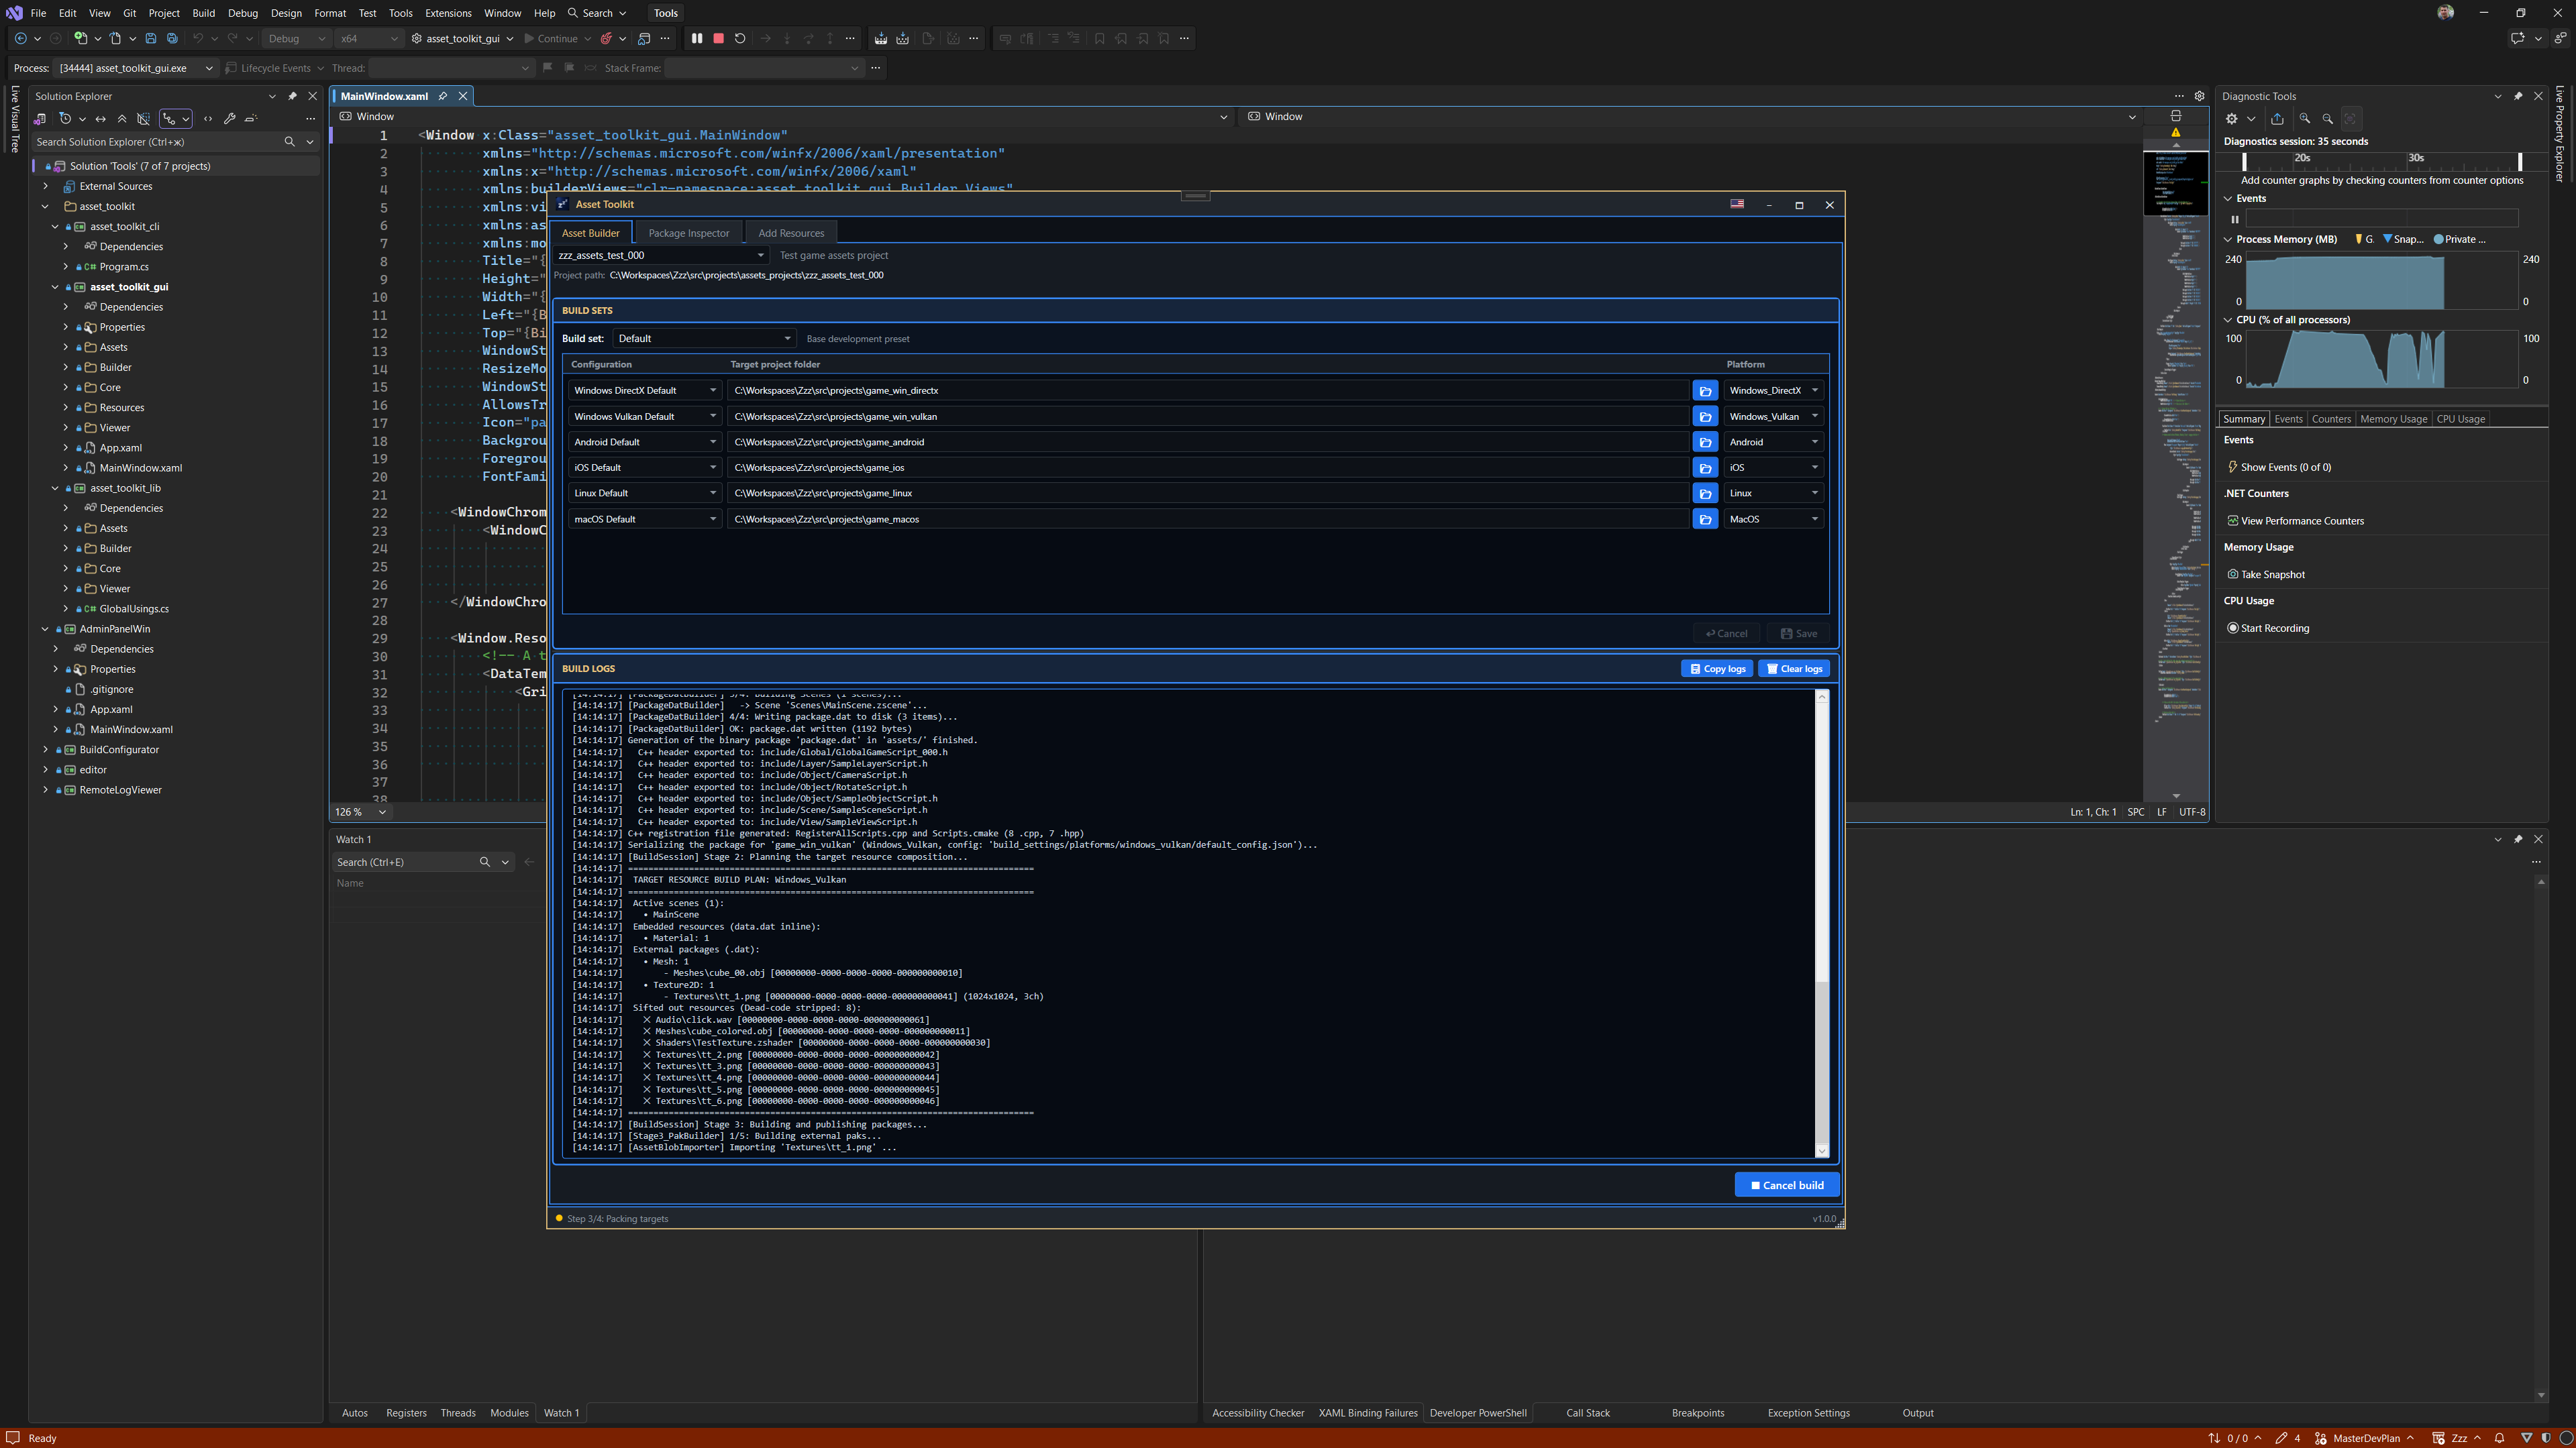Browse folder for game_android target path
Viewport: 2576px width, 1448px height.
pos(1705,442)
